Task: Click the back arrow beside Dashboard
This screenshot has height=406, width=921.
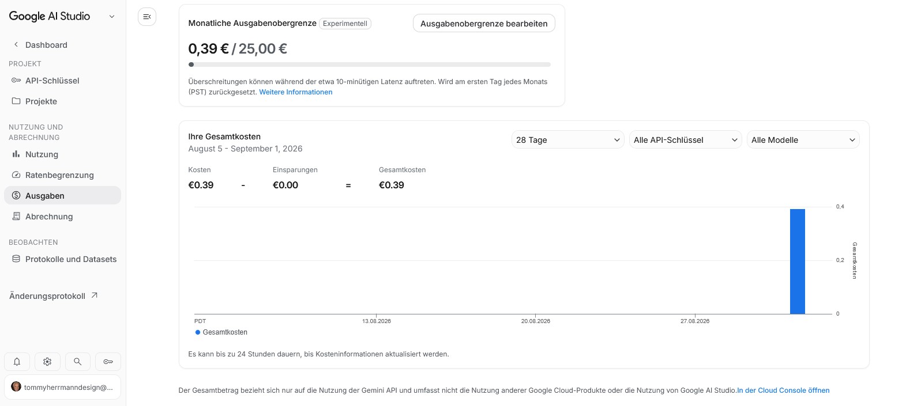Action: (16, 44)
